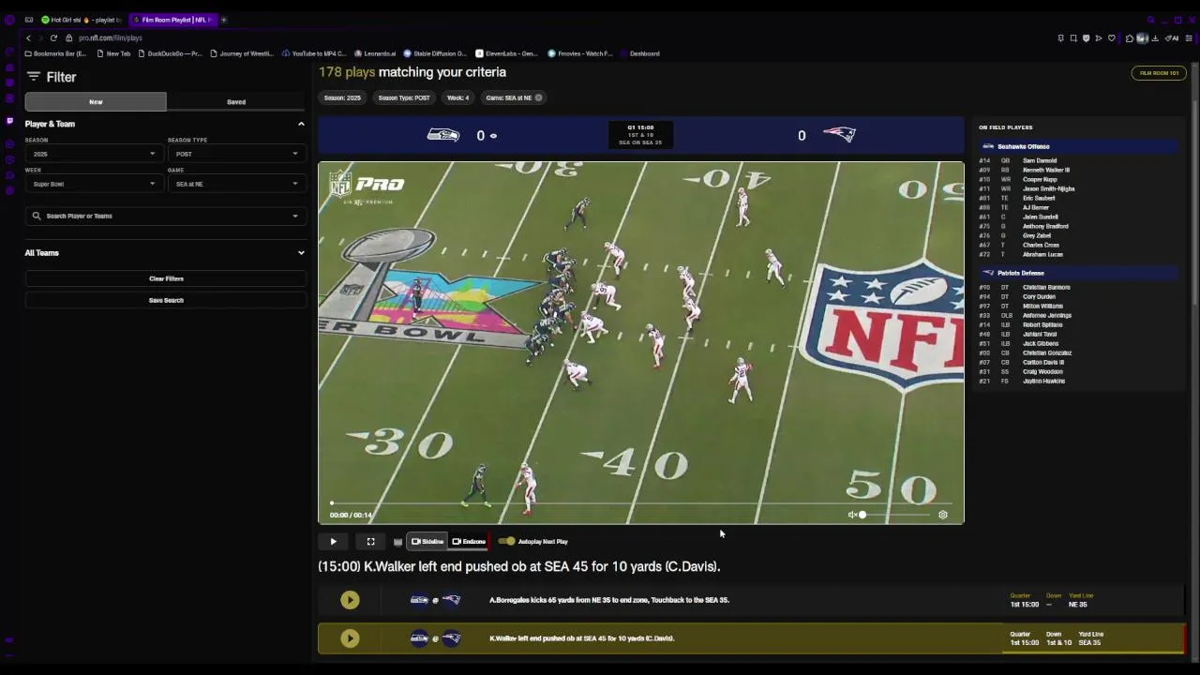Play the K.Walker left end play row
Viewport: 1200px width, 675px height.
(x=751, y=638)
